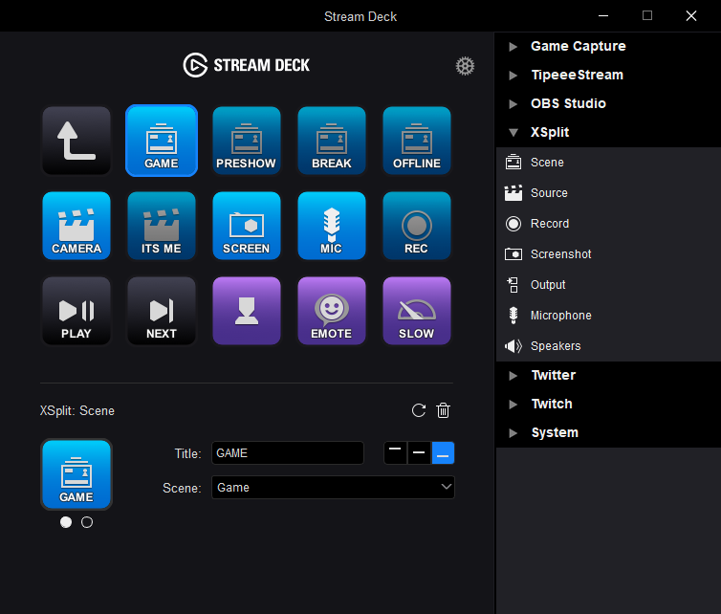Choose the Microphone action label

pos(561,316)
